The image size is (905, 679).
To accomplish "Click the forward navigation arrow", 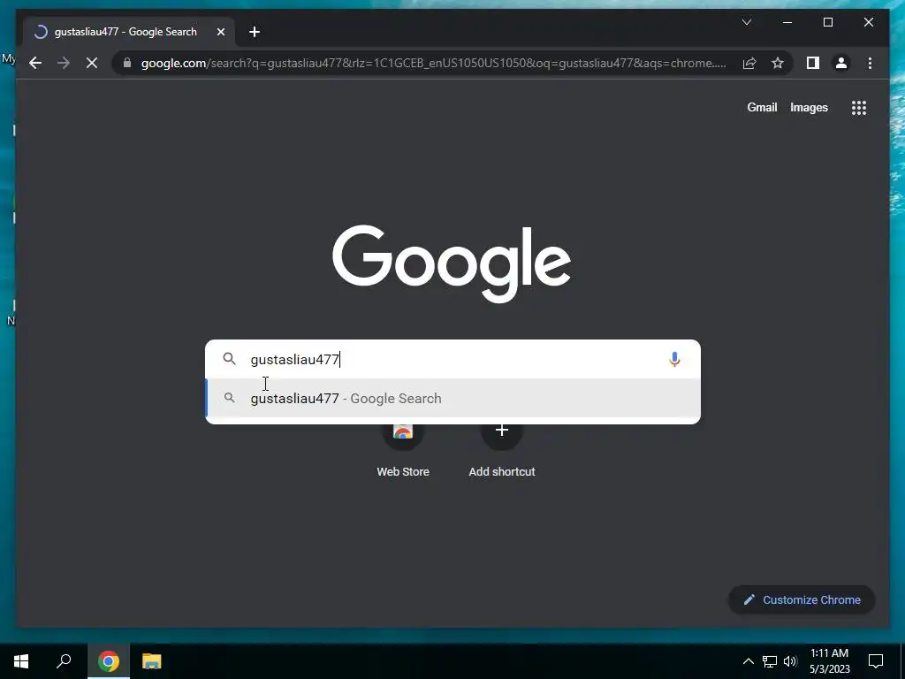I will pos(64,63).
